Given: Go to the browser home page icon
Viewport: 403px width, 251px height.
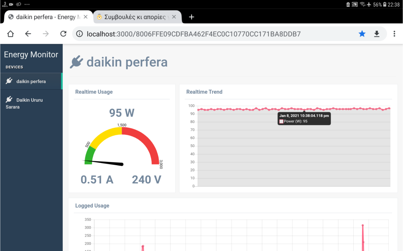Looking at the screenshot, I should point(11,34).
